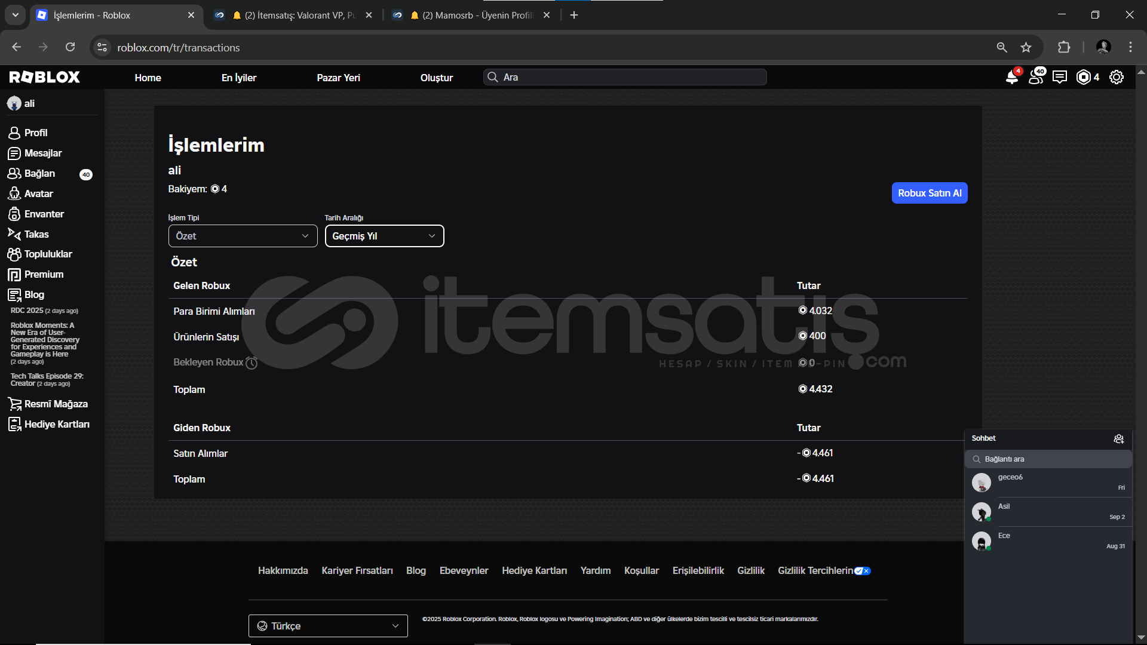This screenshot has width=1147, height=645.
Task: Click the browser zoom magnifier icon
Action: click(1002, 47)
